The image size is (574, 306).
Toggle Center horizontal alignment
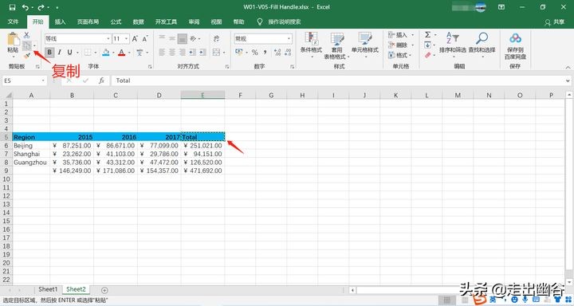pos(172,53)
